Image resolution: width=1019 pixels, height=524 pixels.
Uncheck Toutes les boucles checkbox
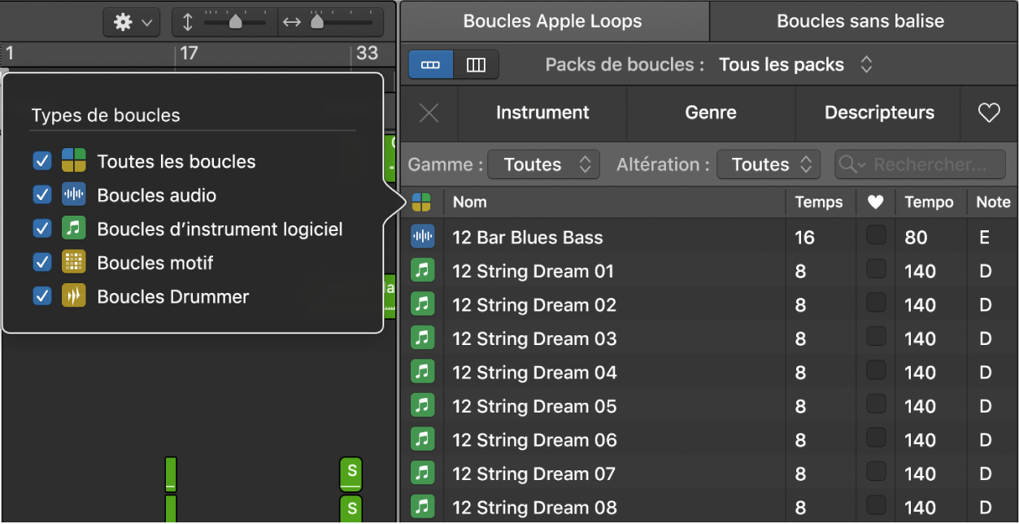point(42,161)
